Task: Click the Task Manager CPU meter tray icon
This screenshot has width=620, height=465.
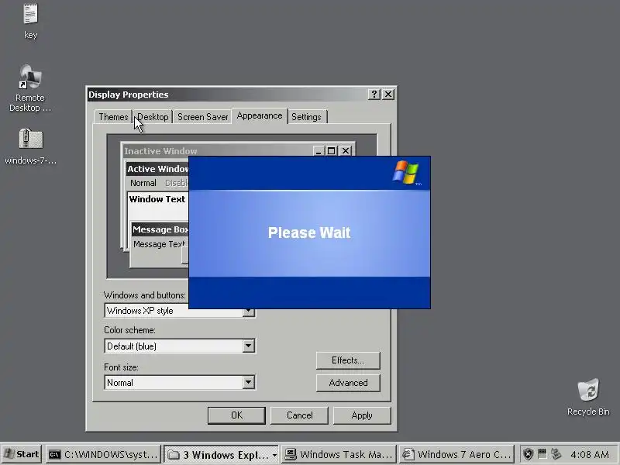Action: click(542, 453)
